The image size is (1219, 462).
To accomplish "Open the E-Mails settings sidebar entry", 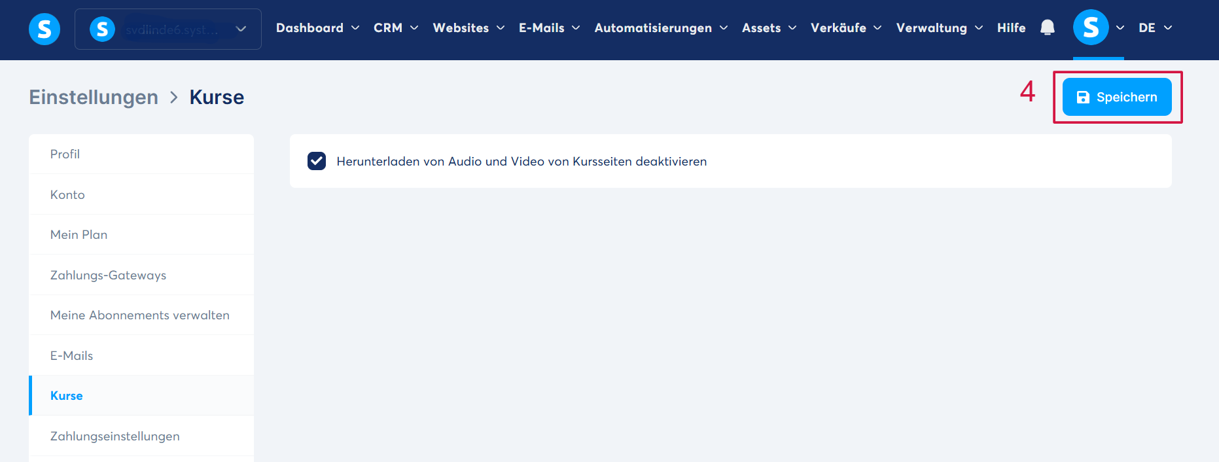I will click(x=141, y=355).
